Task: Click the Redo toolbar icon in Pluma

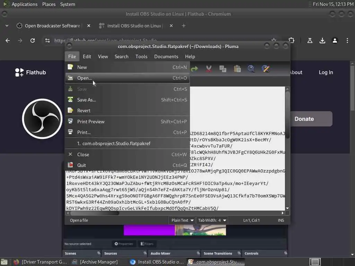Action: click(x=194, y=69)
